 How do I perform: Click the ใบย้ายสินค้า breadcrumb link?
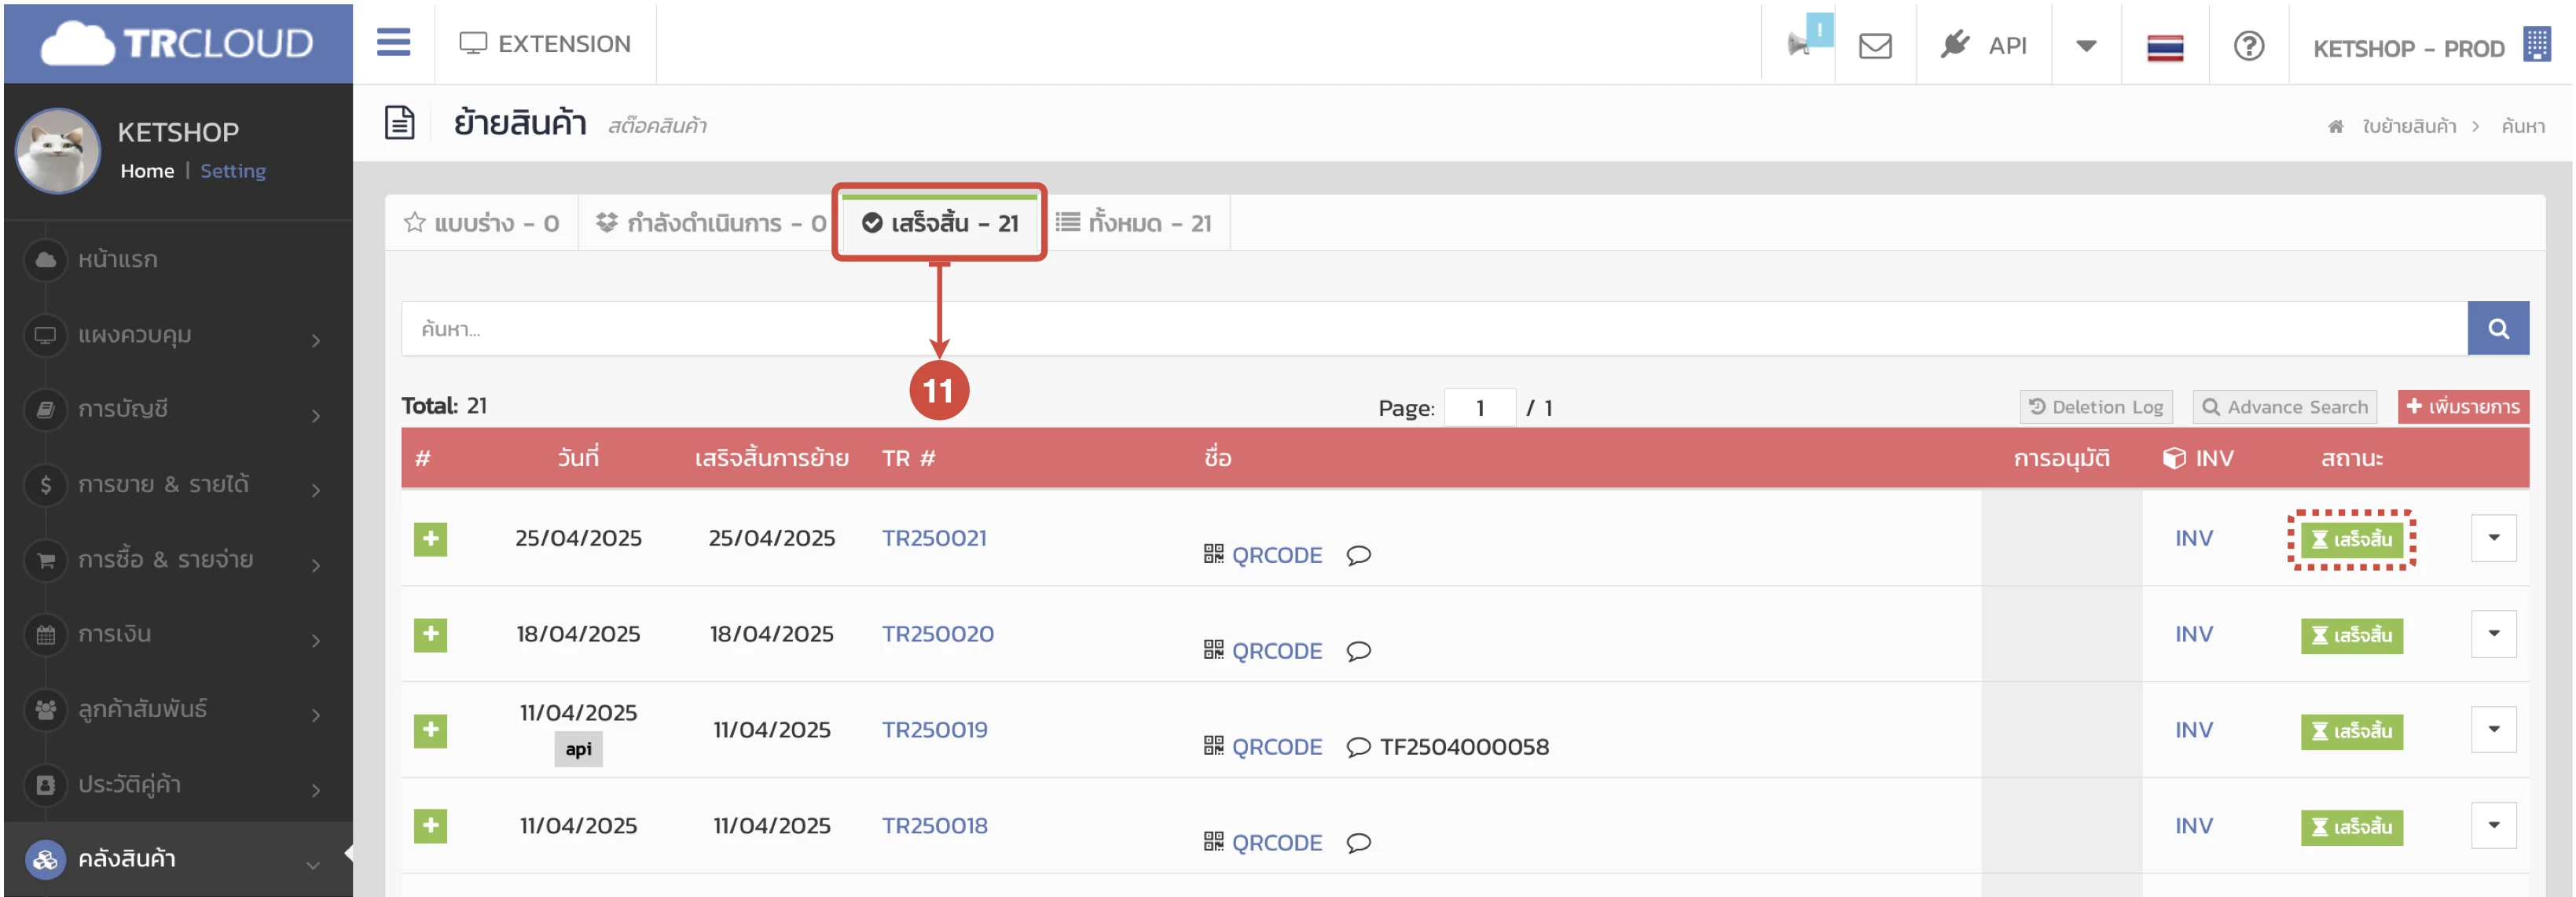coord(2408,126)
